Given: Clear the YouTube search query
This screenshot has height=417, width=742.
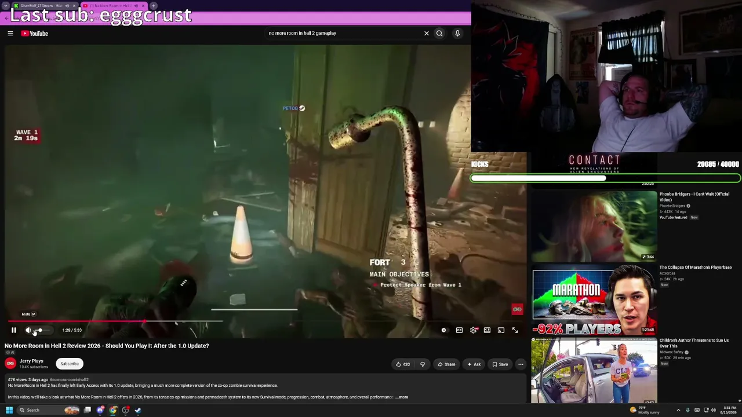Looking at the screenshot, I should (x=427, y=33).
